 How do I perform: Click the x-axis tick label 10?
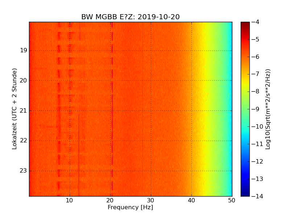(69, 201)
